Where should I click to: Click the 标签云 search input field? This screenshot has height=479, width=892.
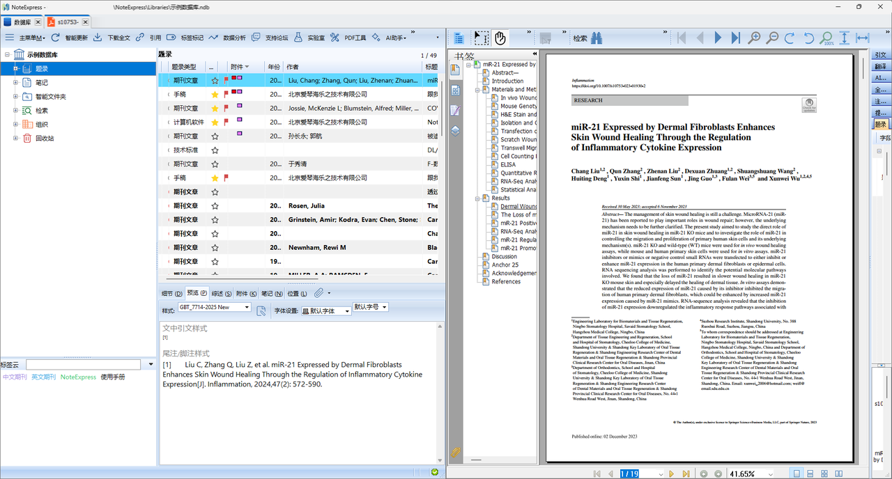pyautogui.click(x=83, y=365)
